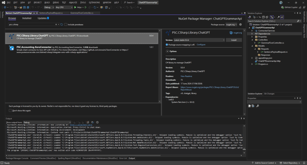Click Clear All icon in Output toolbar

coord(88,122)
